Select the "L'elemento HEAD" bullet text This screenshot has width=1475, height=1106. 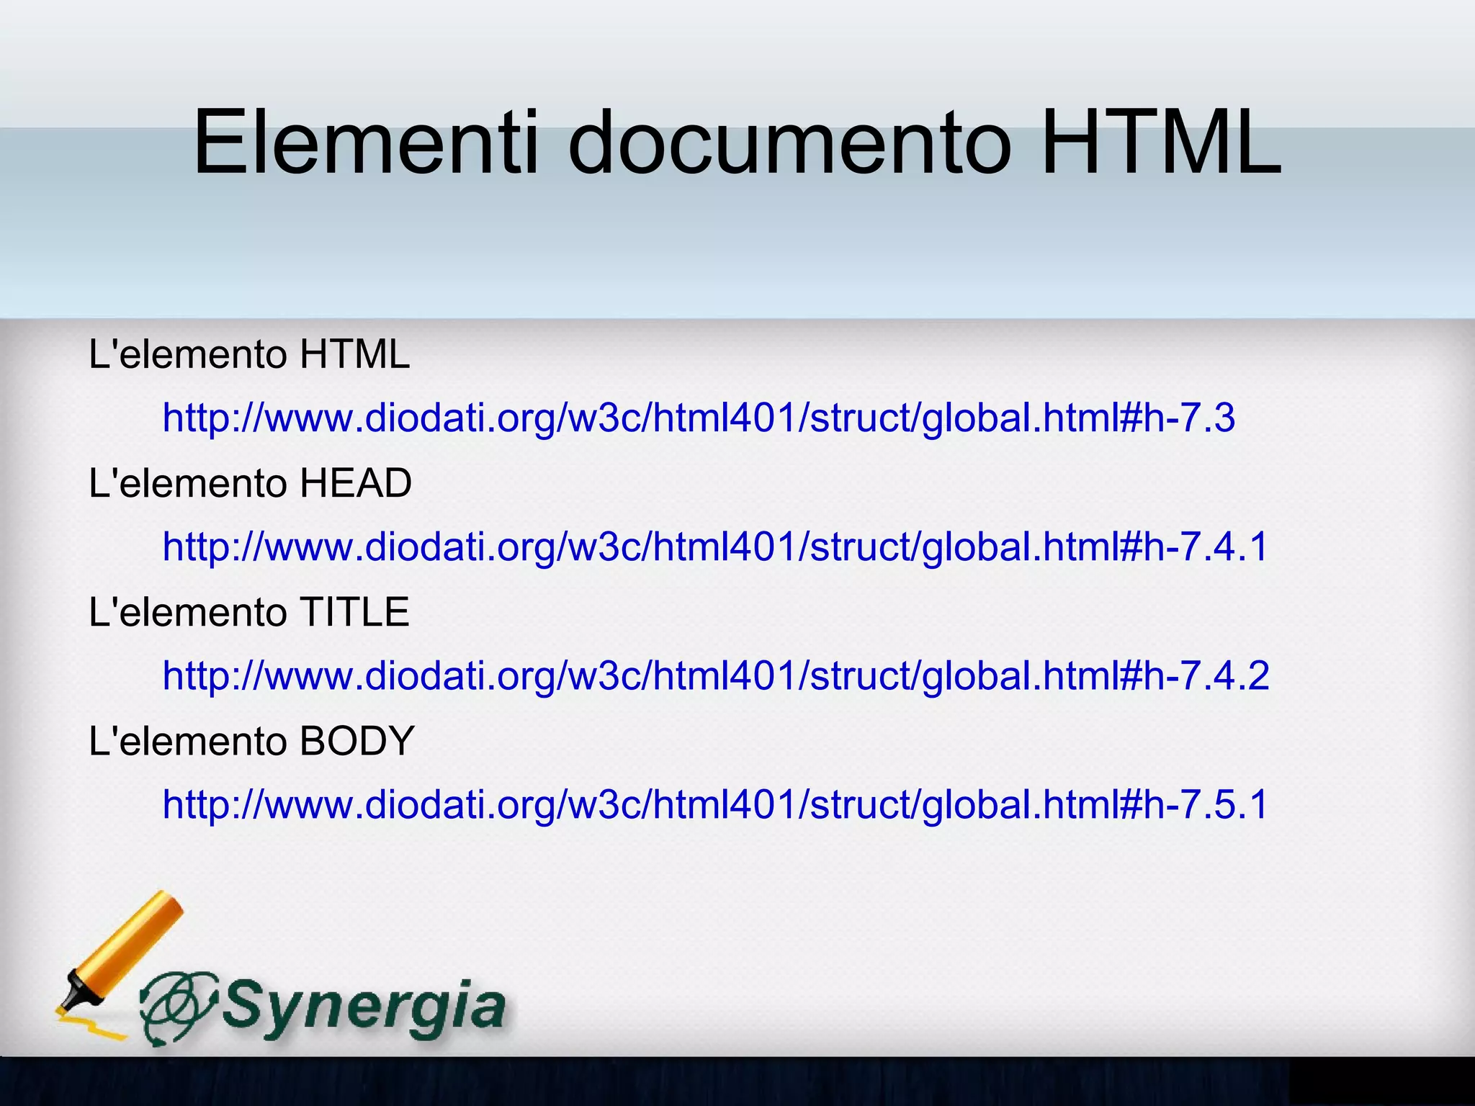pos(250,483)
